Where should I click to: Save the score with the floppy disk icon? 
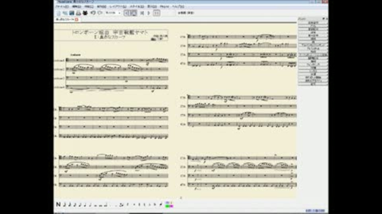[72, 13]
